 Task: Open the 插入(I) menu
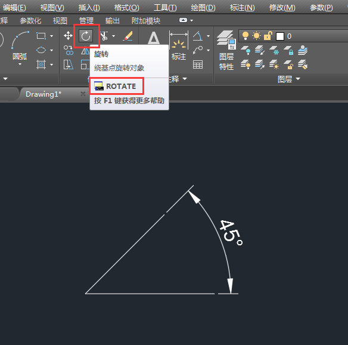click(89, 8)
